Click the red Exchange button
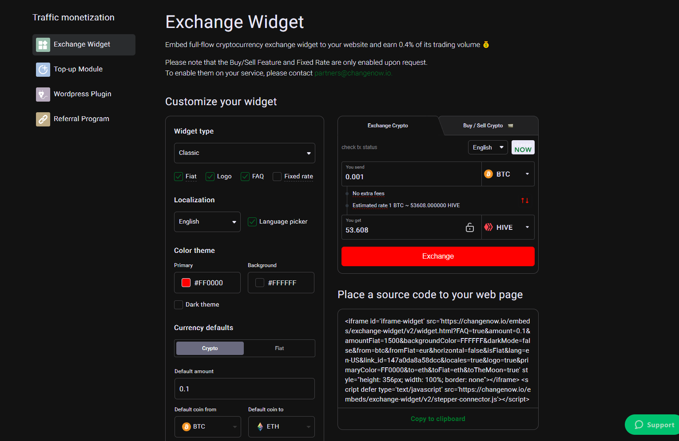This screenshot has height=441, width=679. click(438, 256)
